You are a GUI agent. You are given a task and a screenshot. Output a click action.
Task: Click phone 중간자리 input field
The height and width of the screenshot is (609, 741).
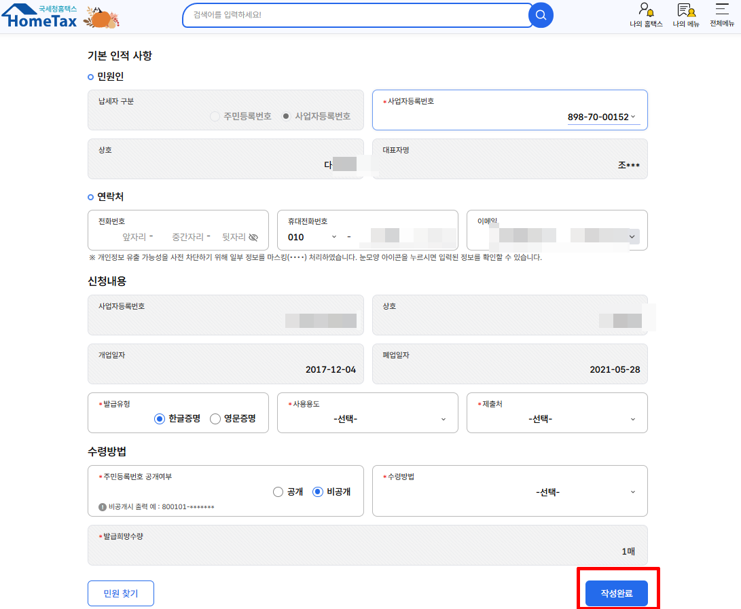click(x=187, y=237)
